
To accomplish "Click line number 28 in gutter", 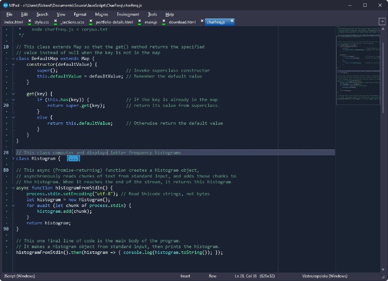I will (x=6, y=152).
